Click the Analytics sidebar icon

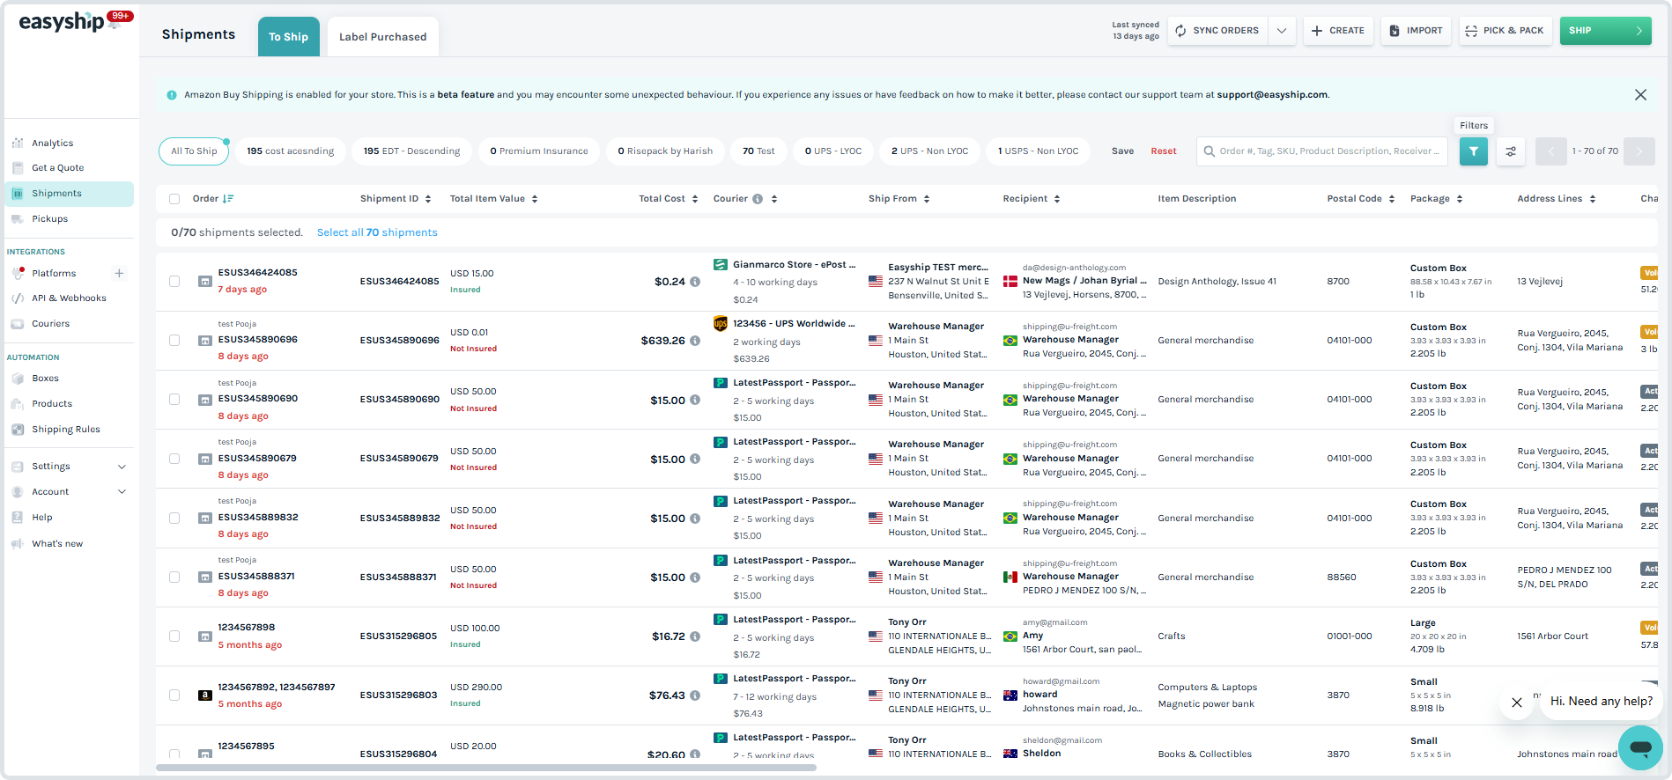18,143
